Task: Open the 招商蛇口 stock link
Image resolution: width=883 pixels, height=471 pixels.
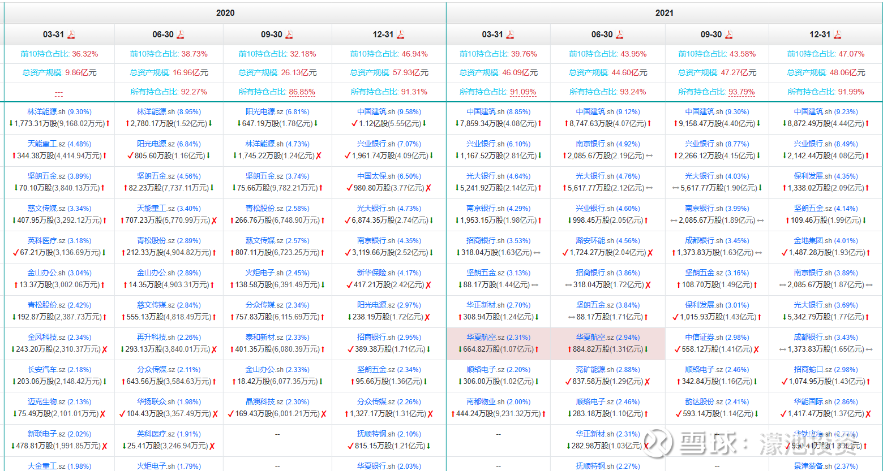Action: pos(809,370)
